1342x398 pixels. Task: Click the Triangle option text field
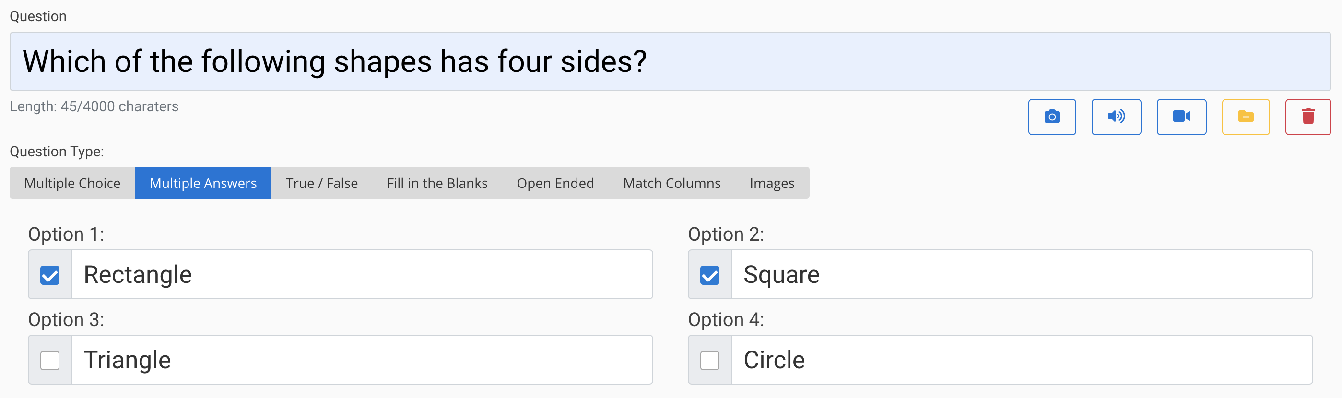pyautogui.click(x=361, y=360)
